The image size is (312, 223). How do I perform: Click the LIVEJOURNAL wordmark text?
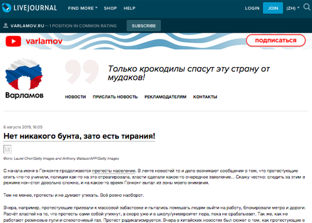(35, 8)
